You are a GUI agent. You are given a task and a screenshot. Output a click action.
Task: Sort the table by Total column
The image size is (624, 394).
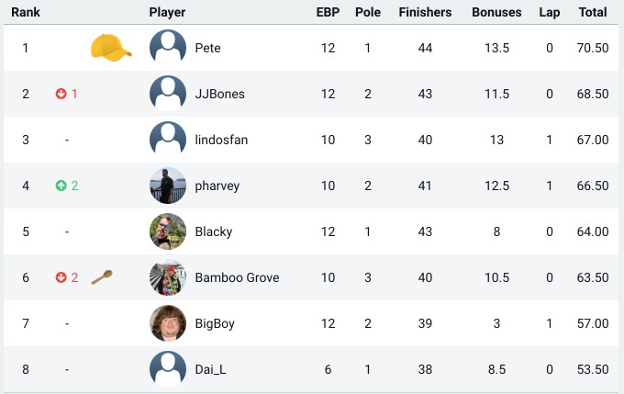(x=593, y=12)
